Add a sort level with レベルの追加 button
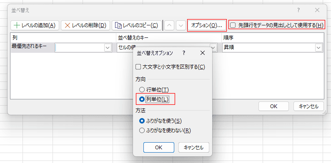Screen dimensions: 331x163 coord(35,25)
